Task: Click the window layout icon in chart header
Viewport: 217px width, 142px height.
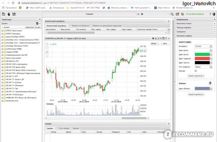Action: (163, 38)
